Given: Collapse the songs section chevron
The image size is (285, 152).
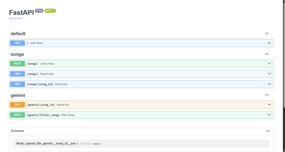Looking at the screenshot, I should 267,54.
